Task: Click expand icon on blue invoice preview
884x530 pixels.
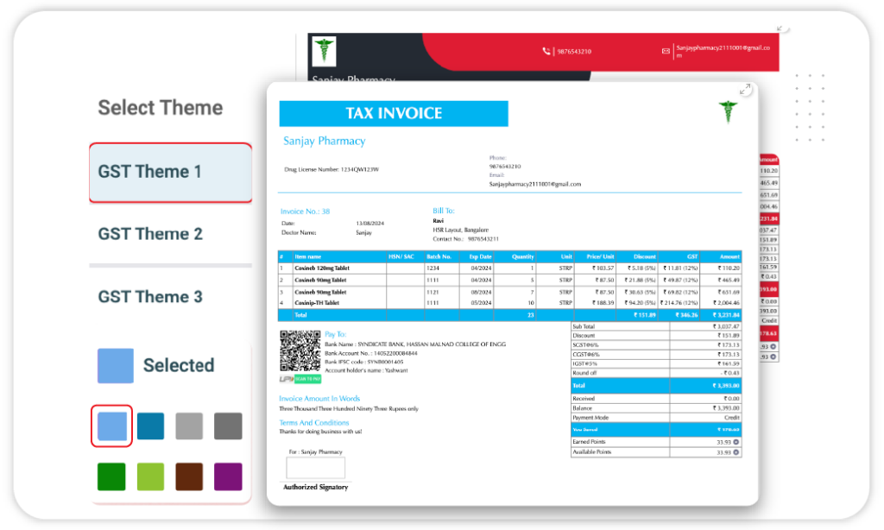Action: point(744,90)
